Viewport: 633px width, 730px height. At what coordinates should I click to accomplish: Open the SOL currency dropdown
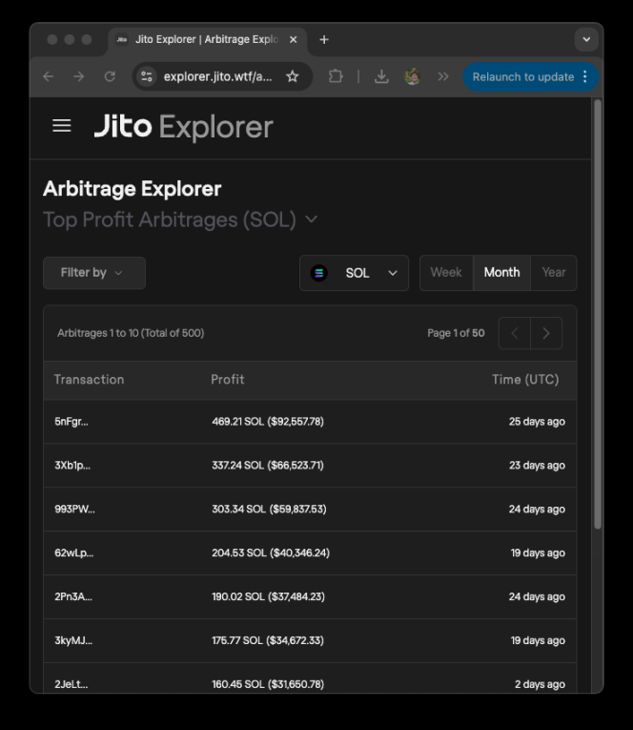pyautogui.click(x=354, y=273)
